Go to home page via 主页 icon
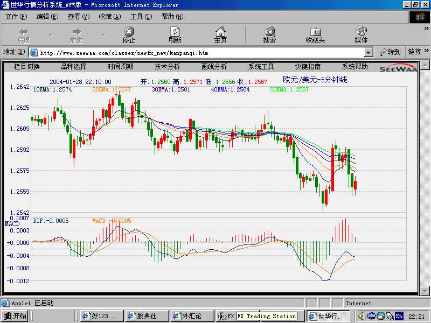 coord(220,31)
